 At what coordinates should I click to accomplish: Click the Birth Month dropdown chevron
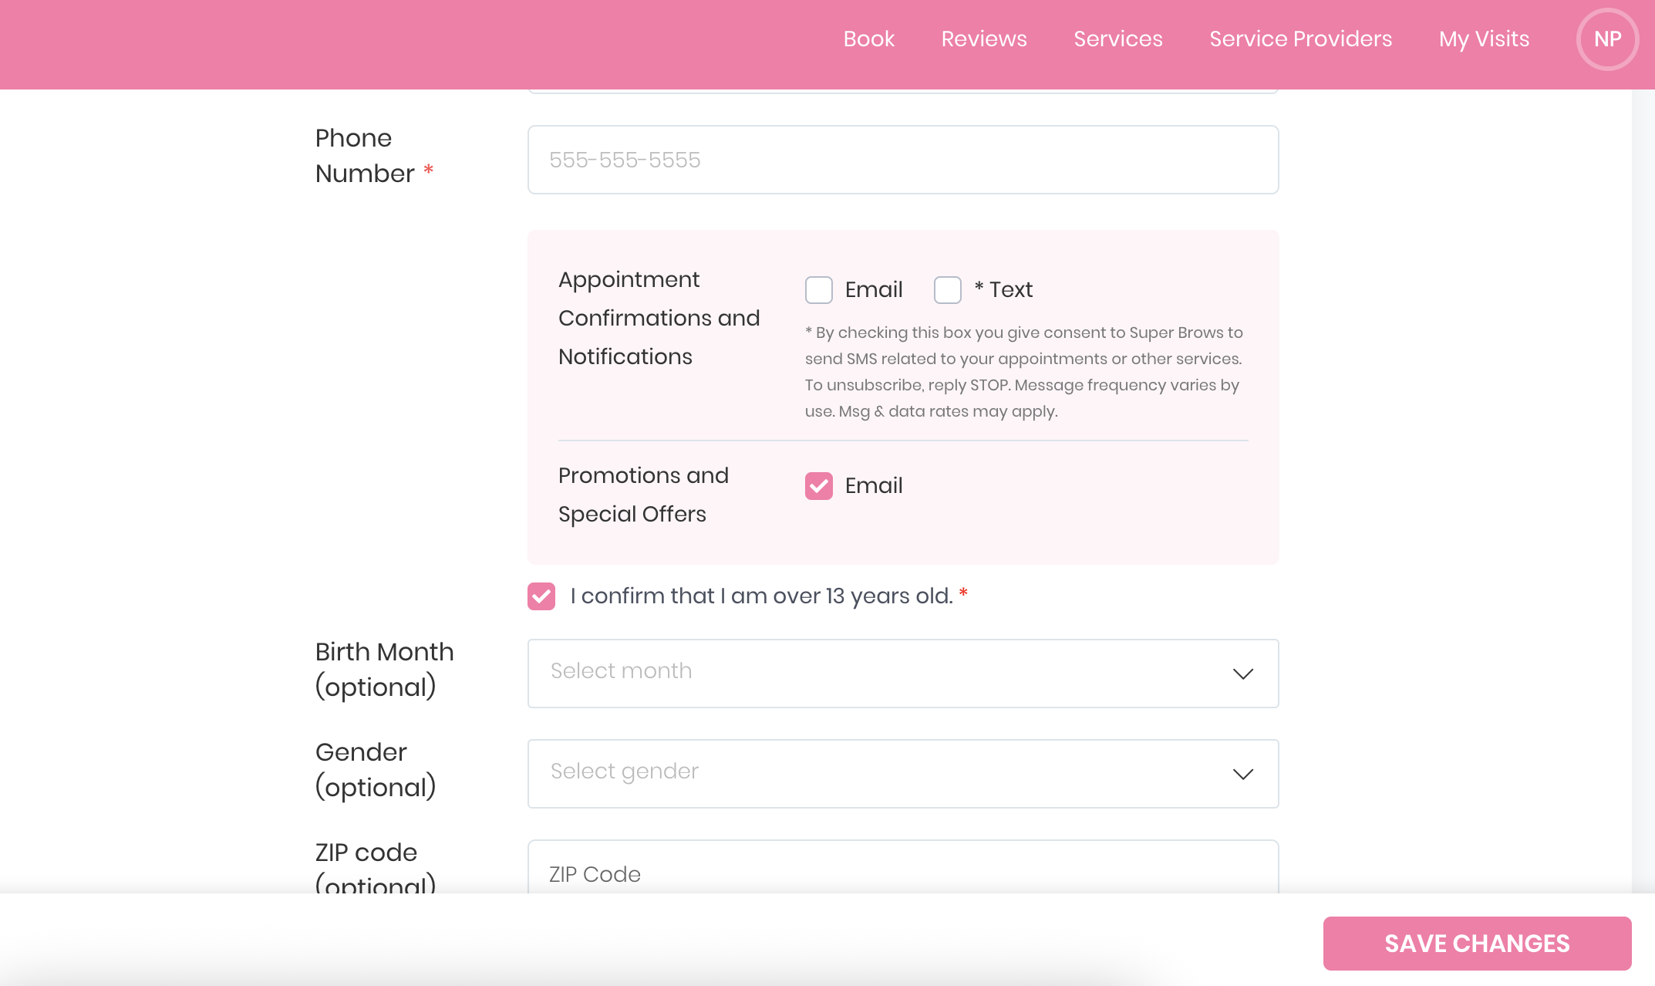coord(1242,674)
